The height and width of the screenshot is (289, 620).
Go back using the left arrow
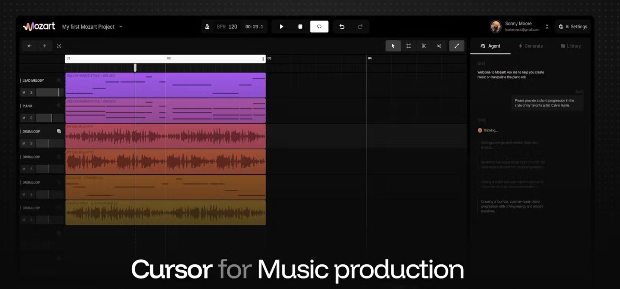point(29,46)
